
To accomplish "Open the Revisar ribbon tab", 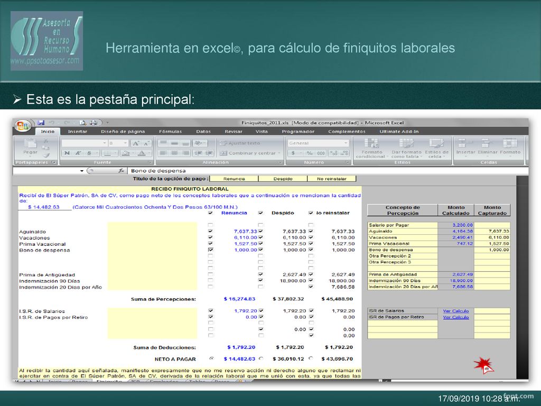I will (x=234, y=132).
